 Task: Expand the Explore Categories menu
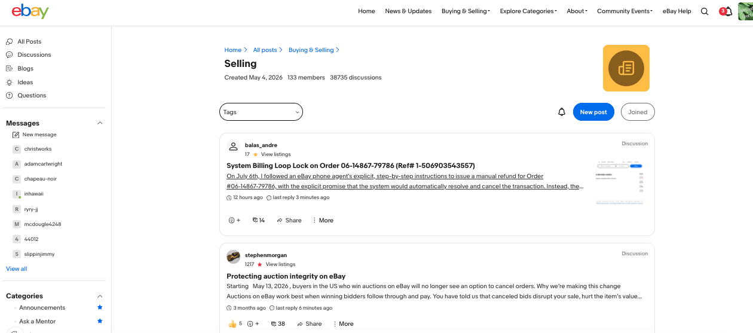pos(528,11)
